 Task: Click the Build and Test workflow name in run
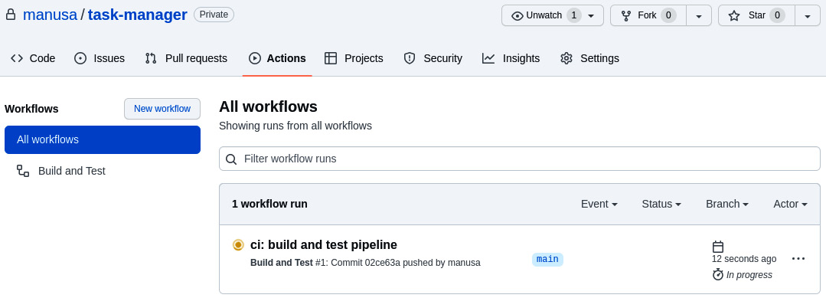click(281, 263)
